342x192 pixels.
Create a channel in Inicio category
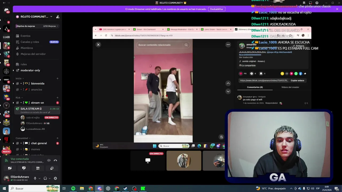[57, 78]
